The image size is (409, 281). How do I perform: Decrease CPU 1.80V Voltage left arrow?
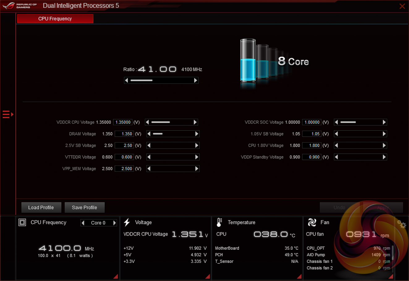click(336, 145)
